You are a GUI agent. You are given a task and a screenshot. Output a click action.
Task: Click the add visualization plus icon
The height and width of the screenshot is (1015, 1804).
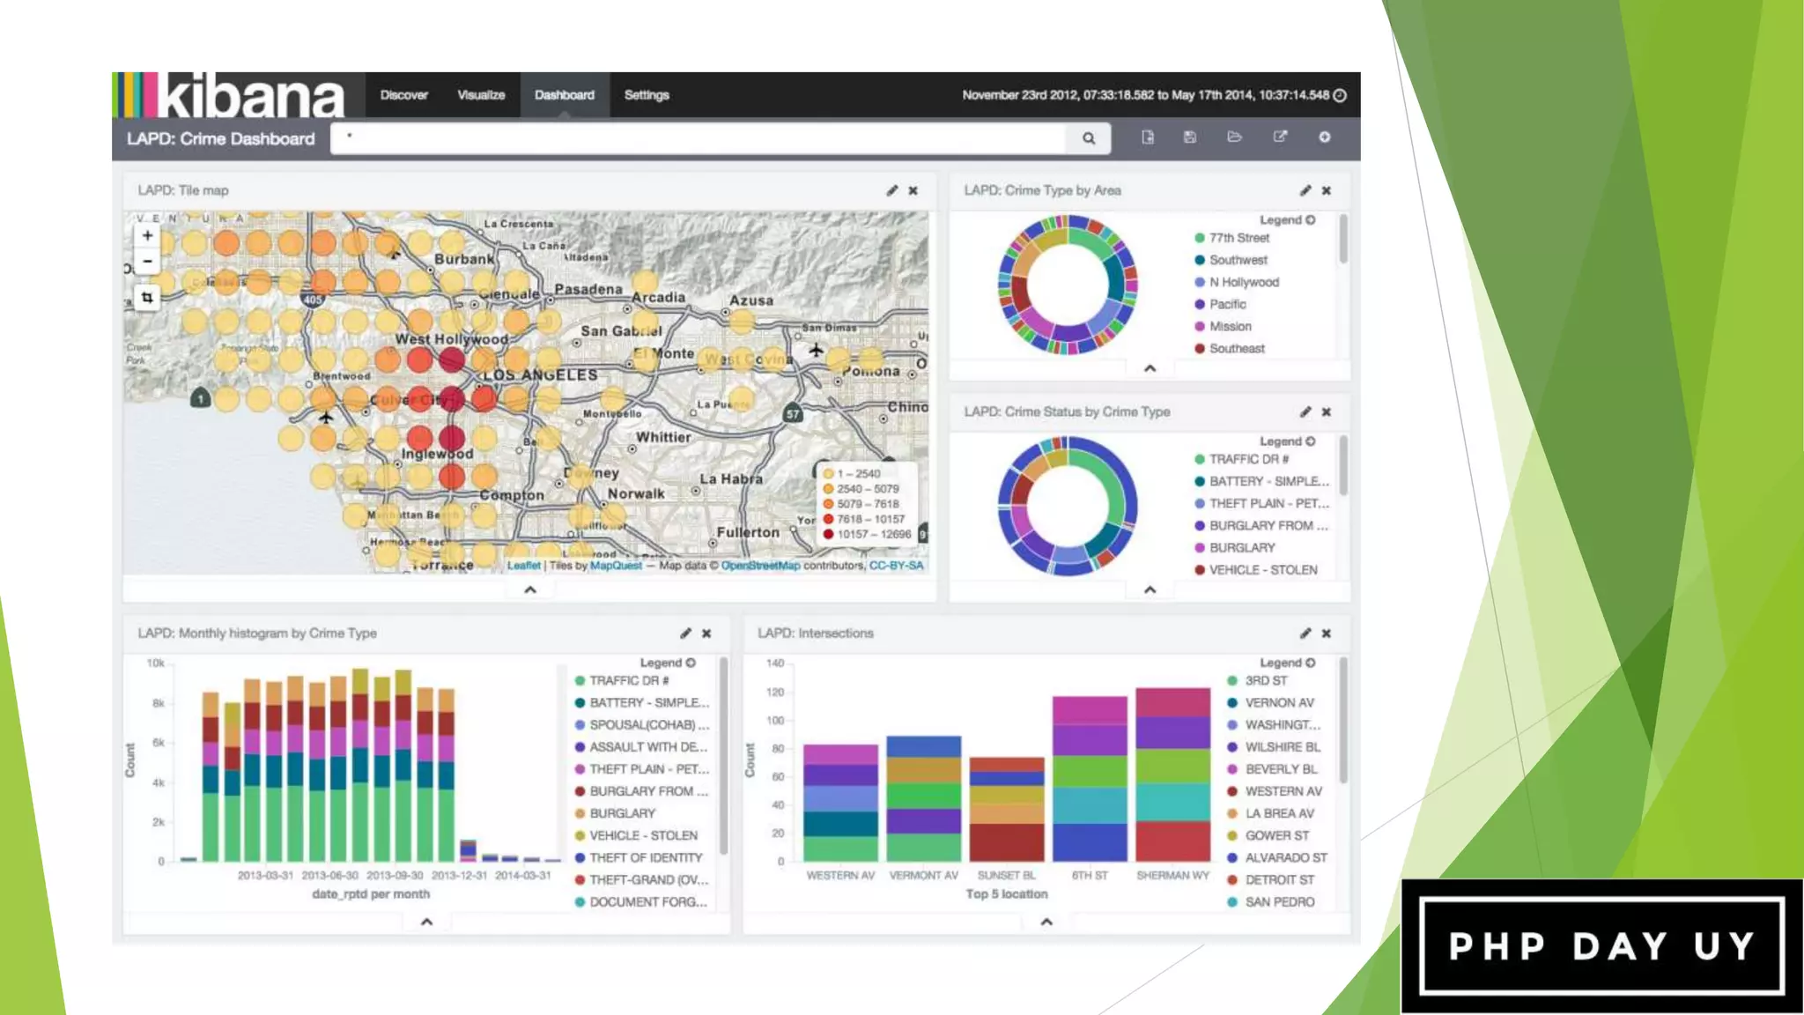pos(1324,137)
